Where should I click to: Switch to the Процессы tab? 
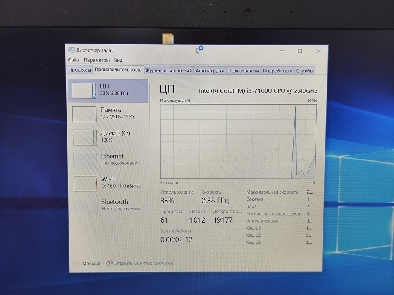[x=80, y=70]
